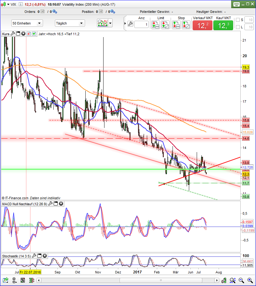Click the green Kauf MKT 12,3 button
Image resolution: width=256 pixels, height=286 pixels.
(223, 25)
